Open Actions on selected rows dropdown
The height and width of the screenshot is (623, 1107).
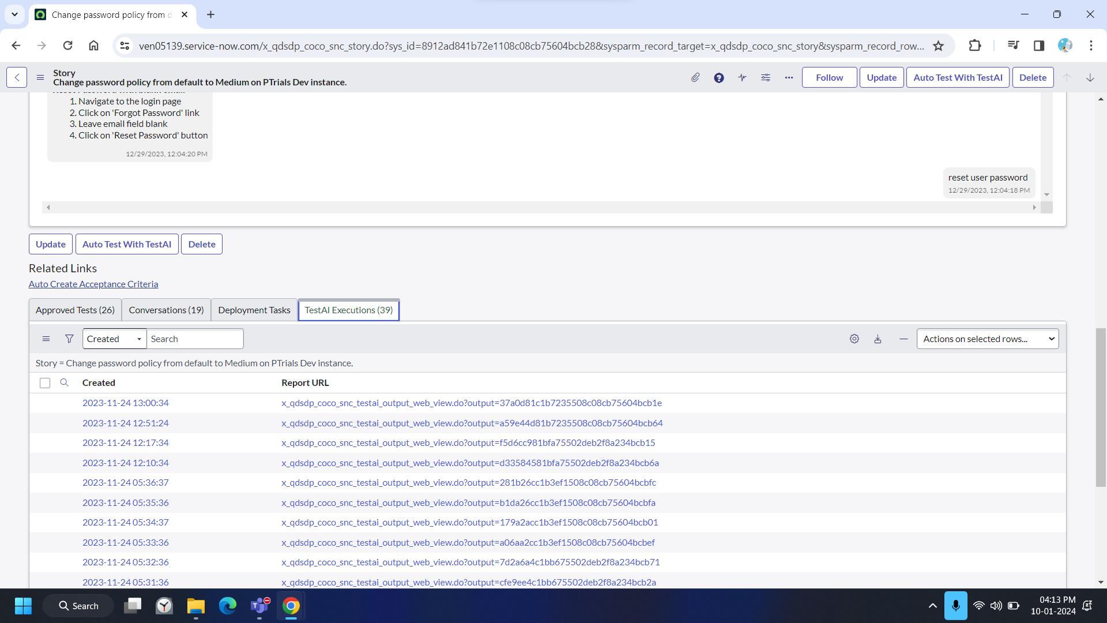coord(988,339)
